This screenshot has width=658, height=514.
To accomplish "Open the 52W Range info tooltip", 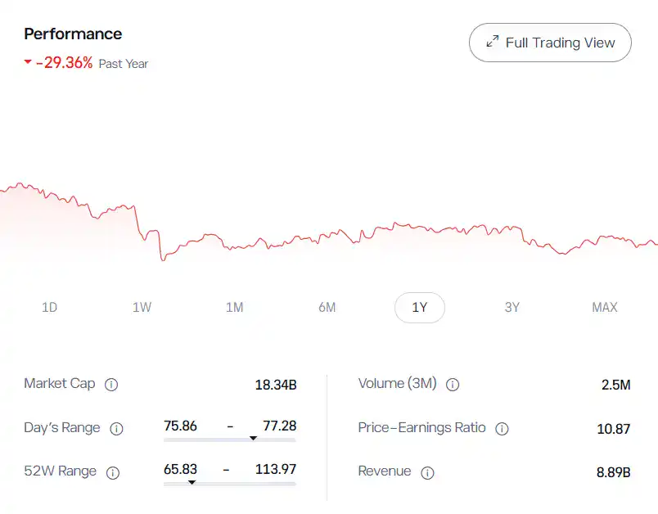I will tap(113, 472).
